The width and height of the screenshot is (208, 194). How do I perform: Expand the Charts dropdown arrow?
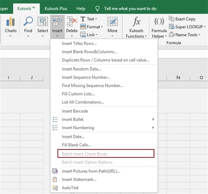(x=11, y=36)
